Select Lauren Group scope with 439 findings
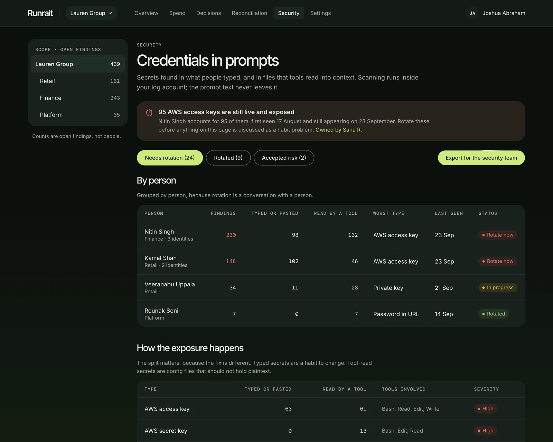The image size is (553, 442). point(77,64)
